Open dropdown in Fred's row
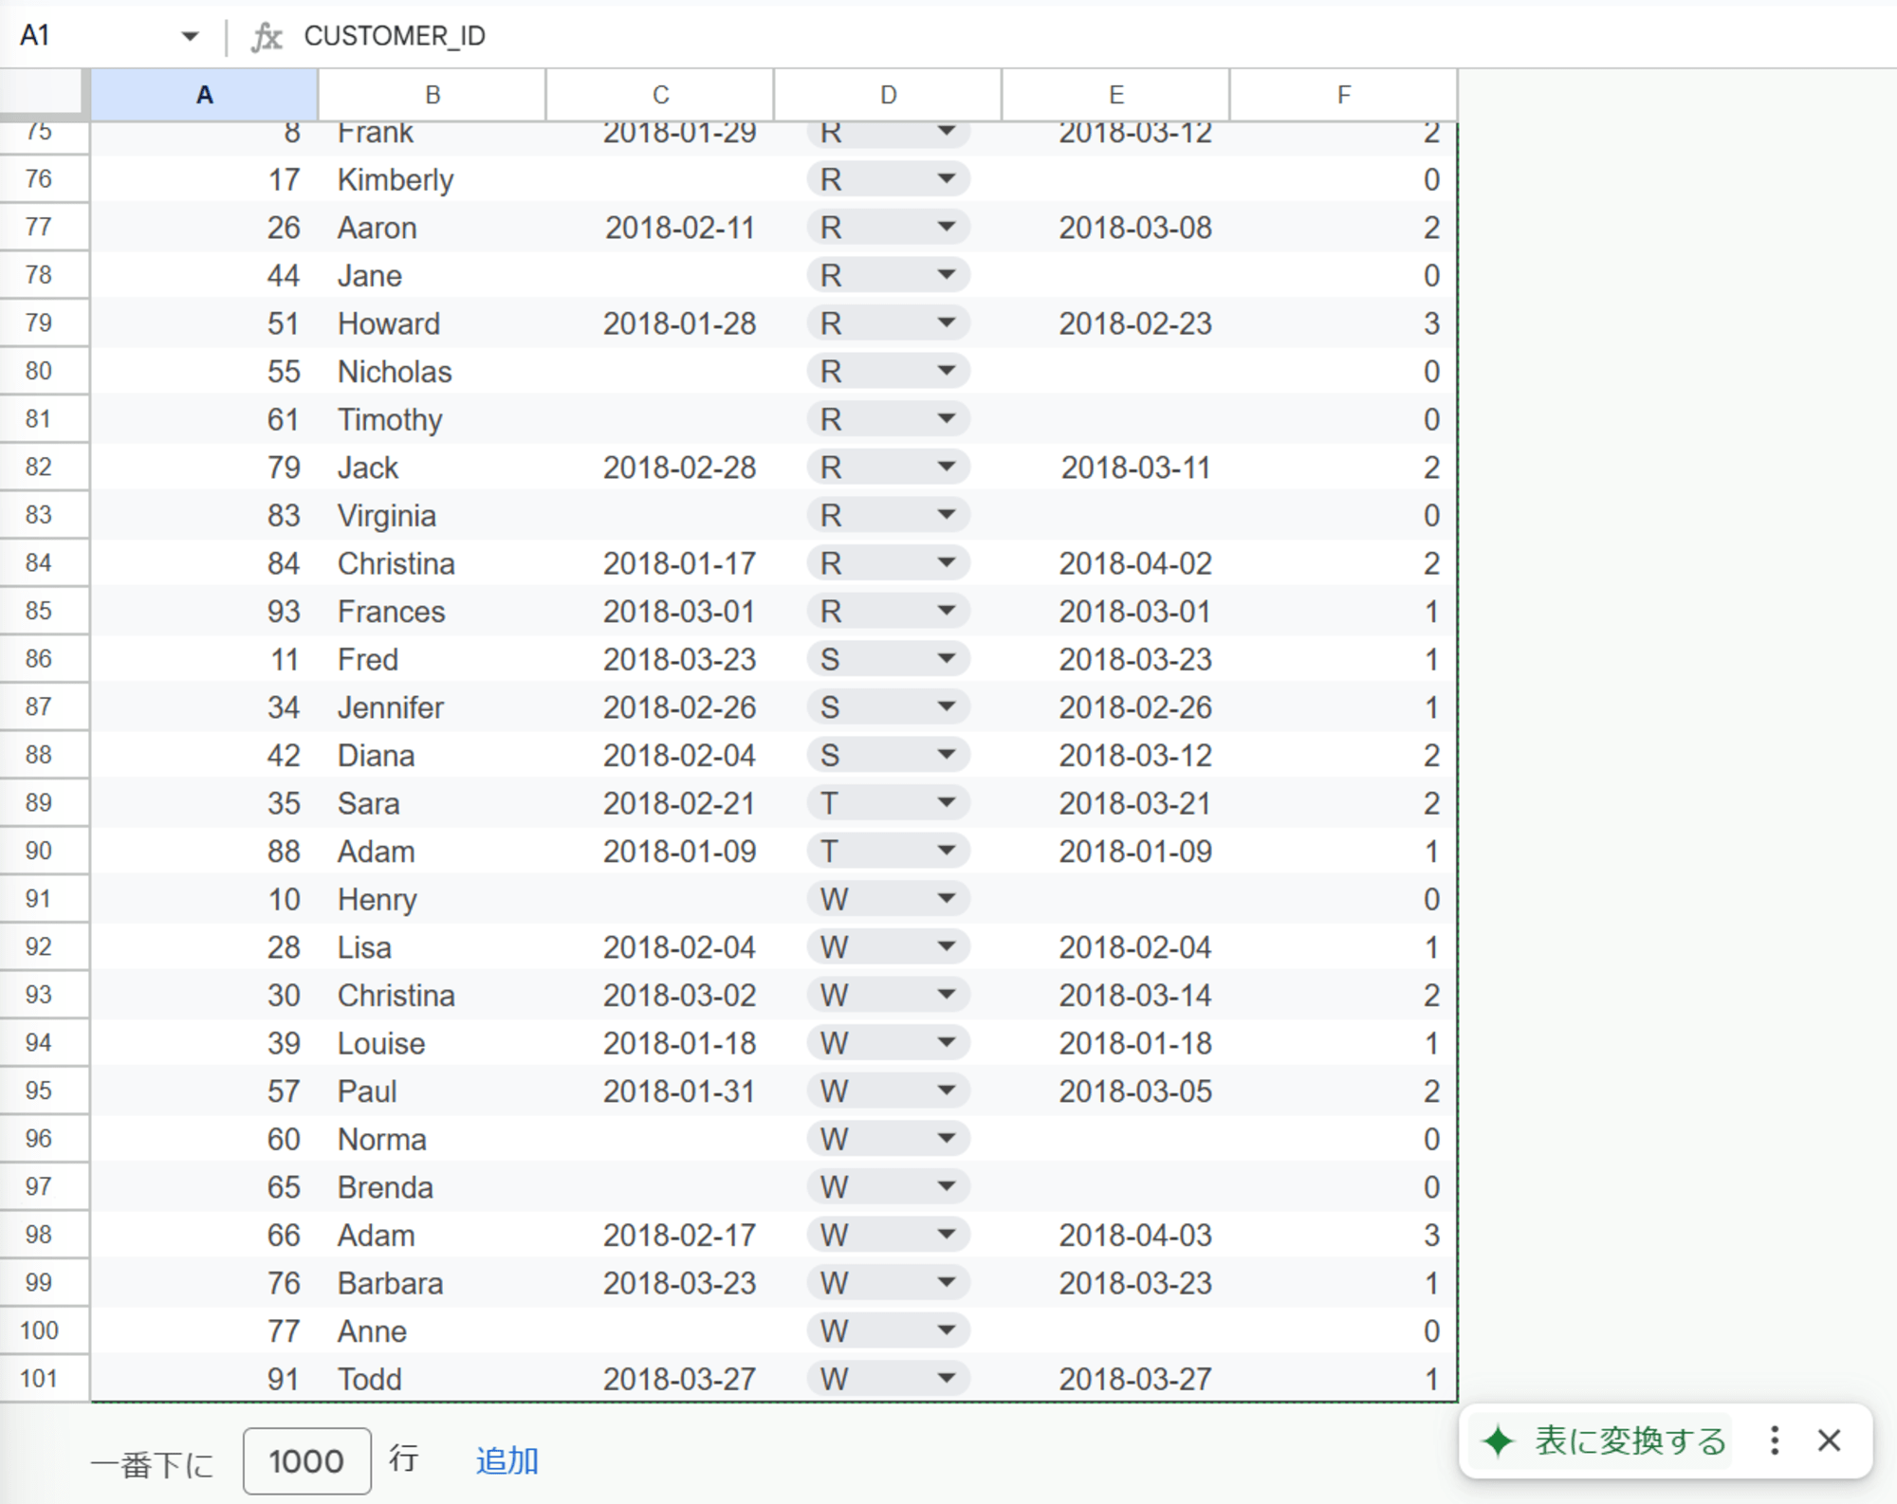 (x=946, y=659)
